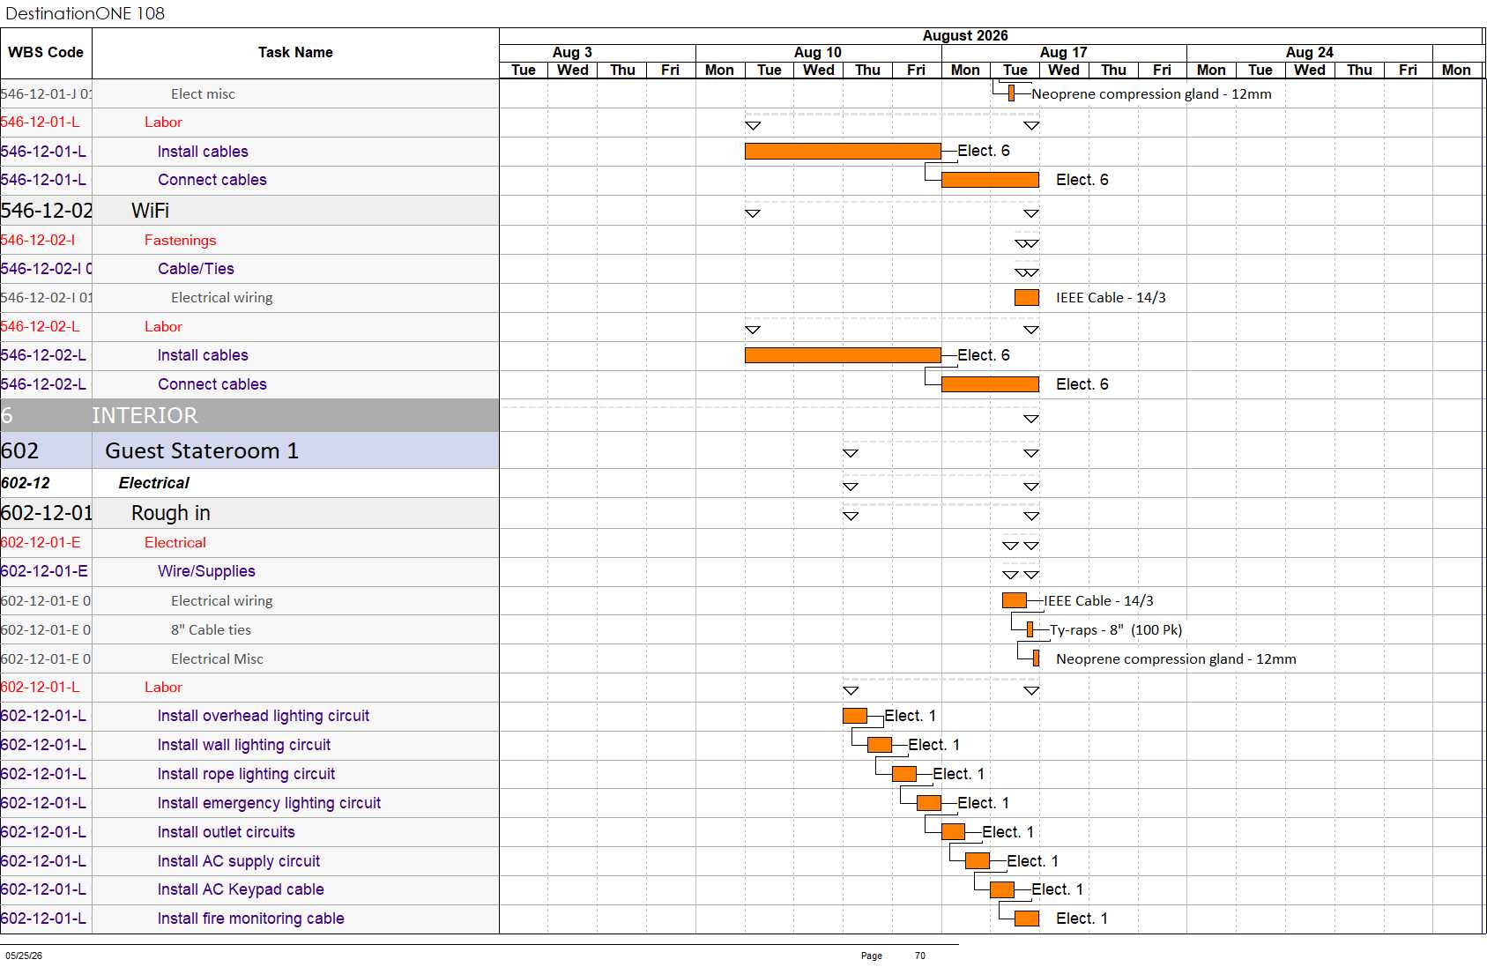1487x967 pixels.
Task: Click the Ty-raps 8" milestone marker
Action: [1030, 629]
